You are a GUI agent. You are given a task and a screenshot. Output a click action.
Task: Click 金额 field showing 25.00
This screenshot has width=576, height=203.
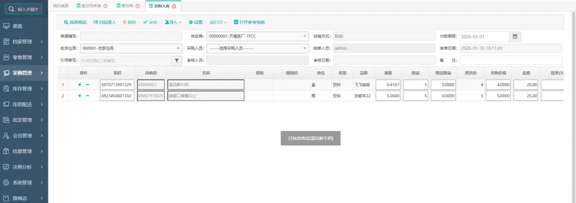click(526, 96)
